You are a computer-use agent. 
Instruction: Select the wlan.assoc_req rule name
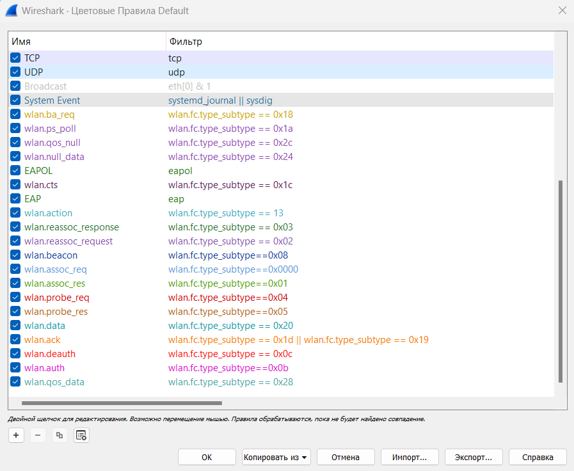(x=56, y=269)
